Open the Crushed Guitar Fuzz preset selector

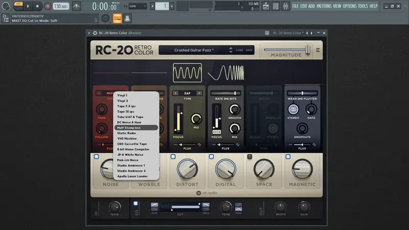pos(194,50)
